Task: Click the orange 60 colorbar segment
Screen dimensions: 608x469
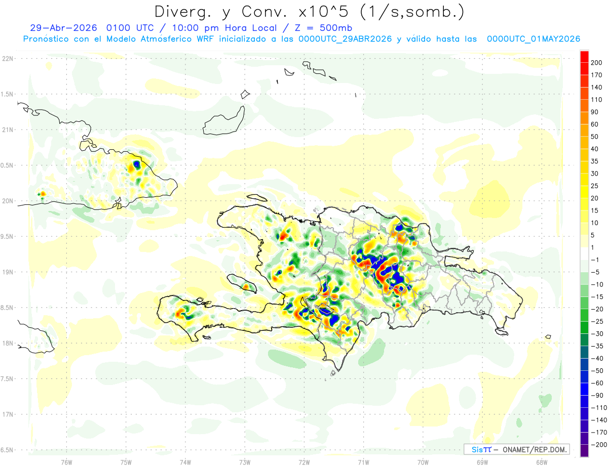Action: click(x=584, y=118)
